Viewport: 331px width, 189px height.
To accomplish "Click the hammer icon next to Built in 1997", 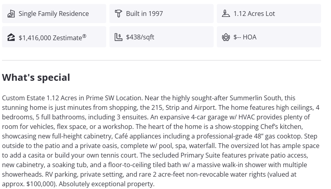I will [119, 14].
